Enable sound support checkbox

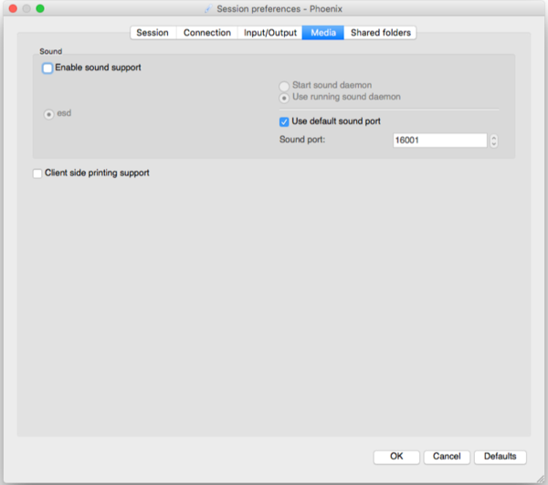(x=47, y=68)
